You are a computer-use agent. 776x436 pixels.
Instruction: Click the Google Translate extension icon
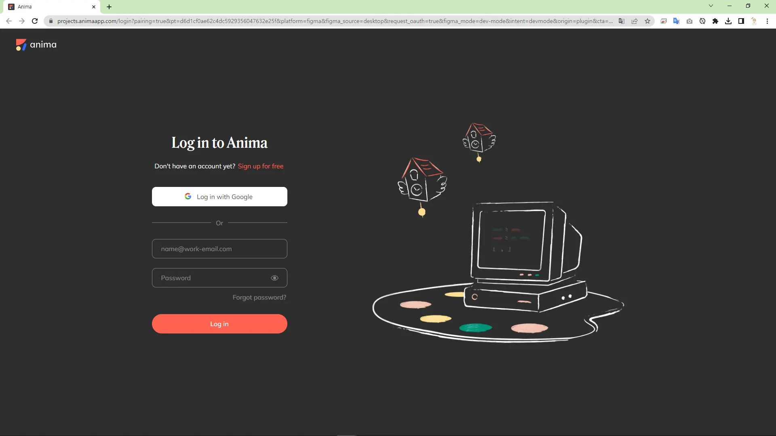[677, 21]
